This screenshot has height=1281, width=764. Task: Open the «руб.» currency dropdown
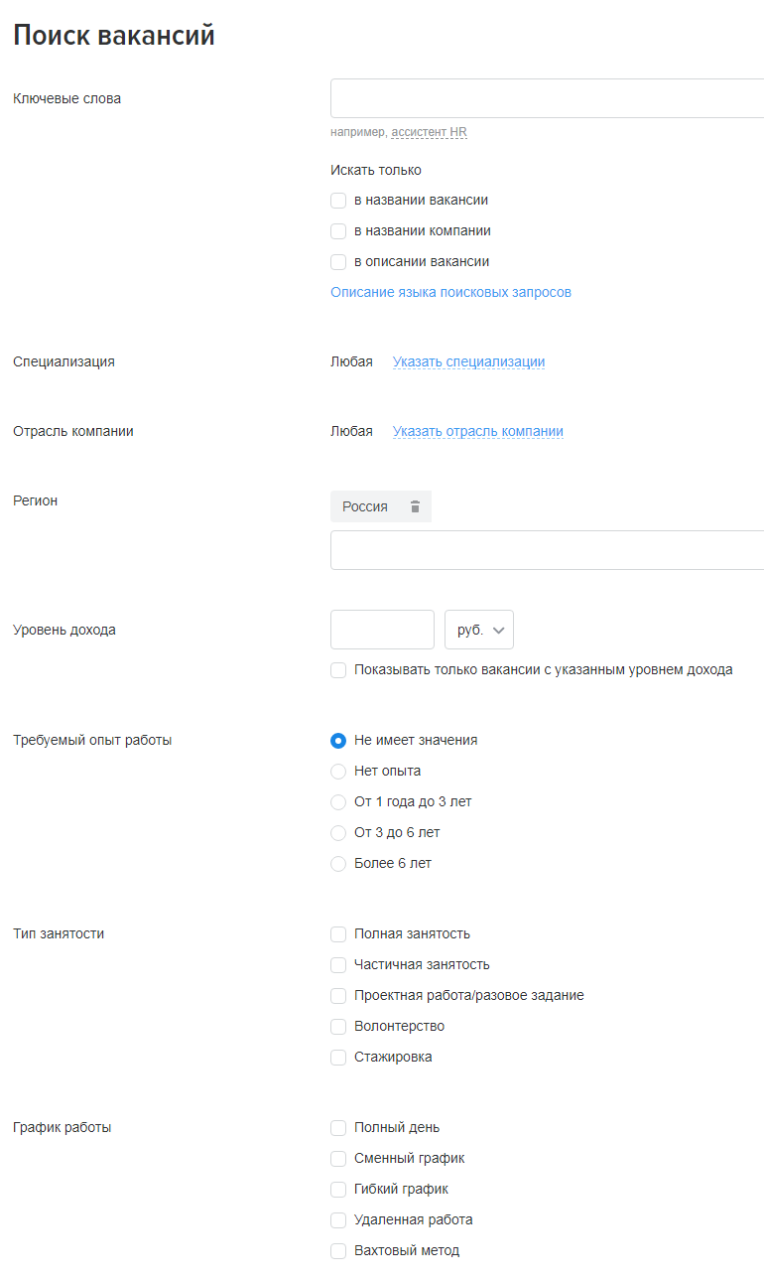pos(478,629)
